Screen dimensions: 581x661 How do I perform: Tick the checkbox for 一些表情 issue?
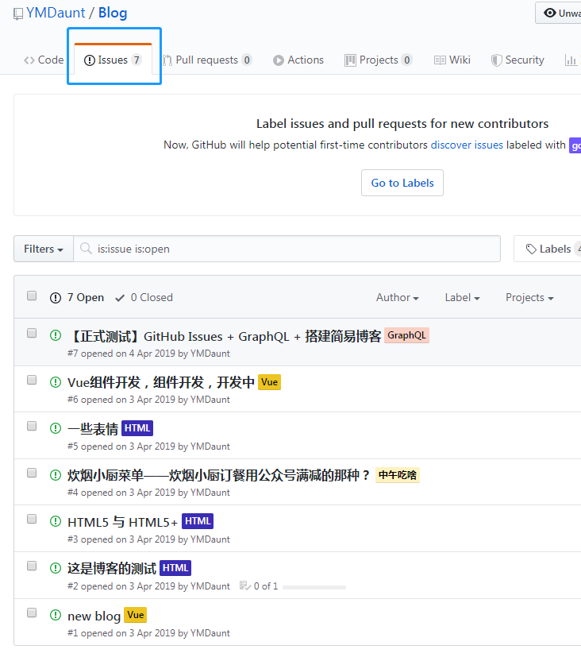tap(32, 426)
